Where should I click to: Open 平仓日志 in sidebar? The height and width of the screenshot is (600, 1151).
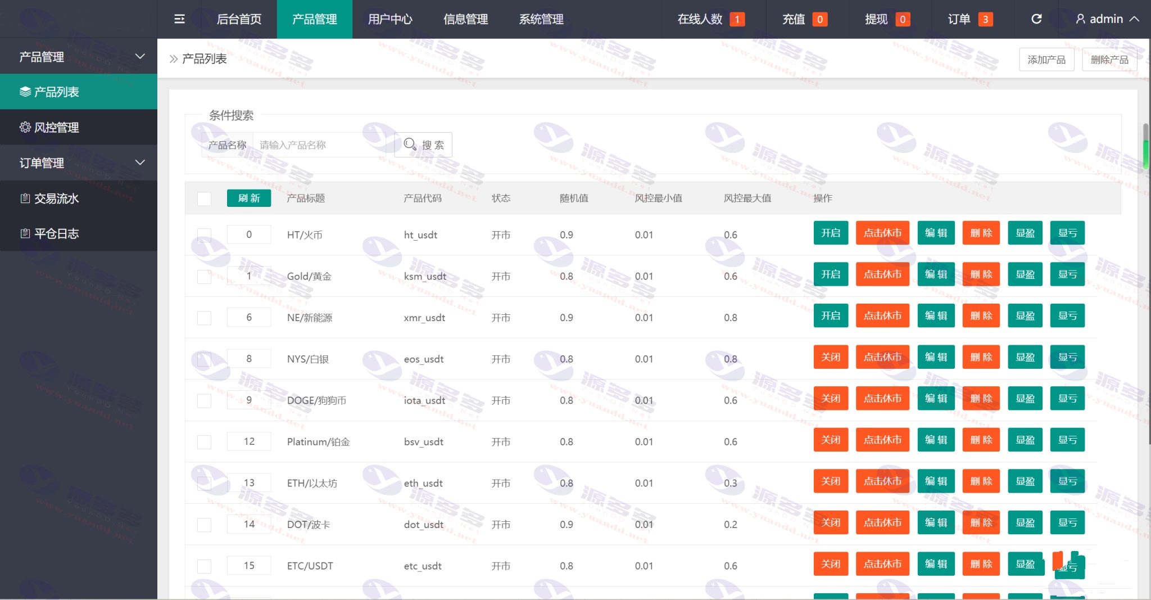tap(79, 233)
